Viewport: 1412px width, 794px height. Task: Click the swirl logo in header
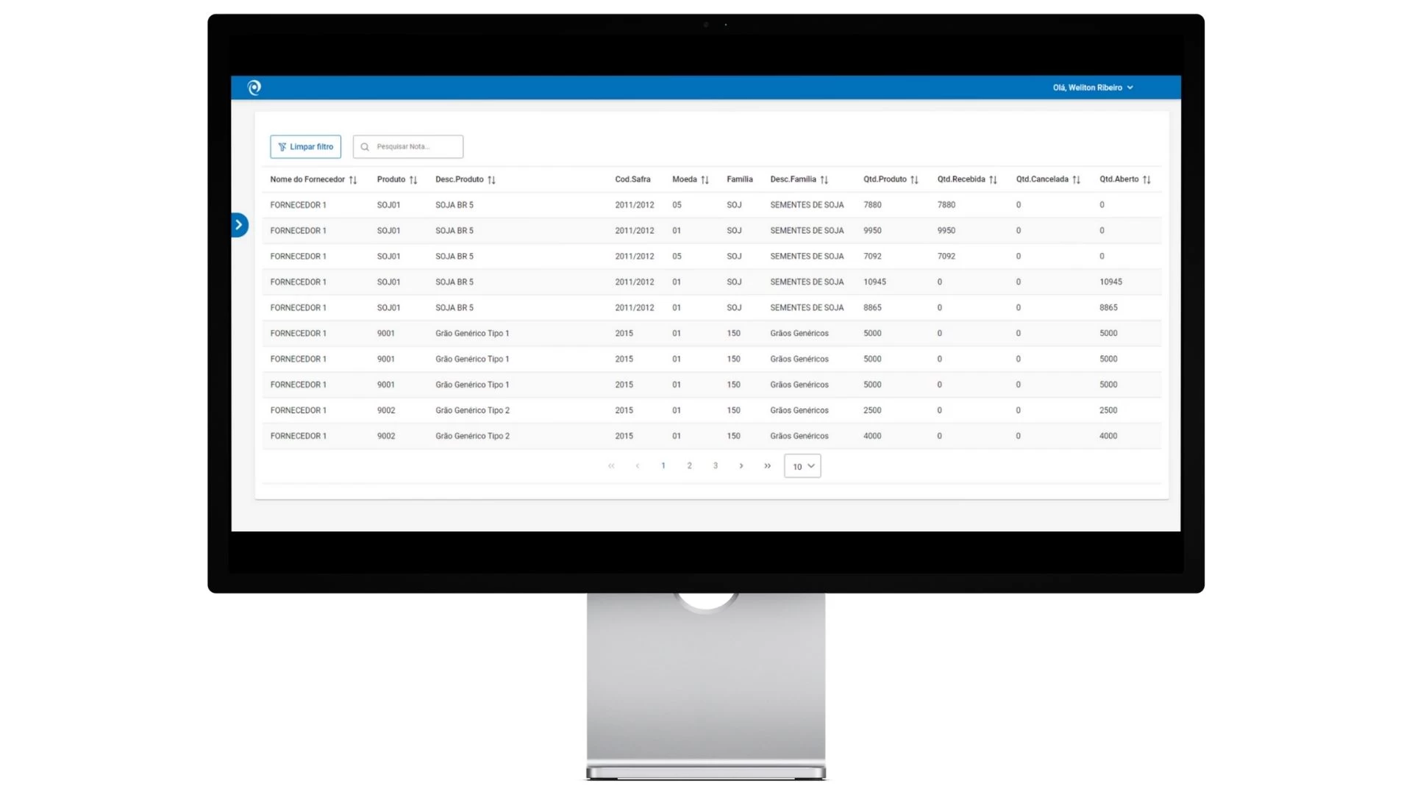(x=254, y=87)
